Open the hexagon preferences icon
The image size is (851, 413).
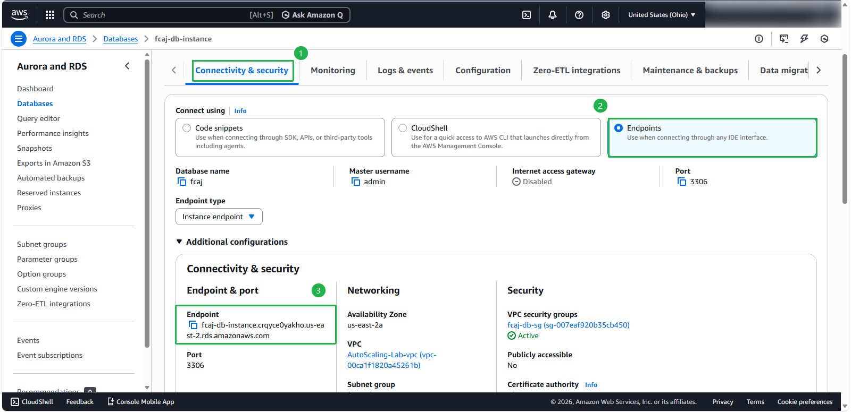click(824, 39)
